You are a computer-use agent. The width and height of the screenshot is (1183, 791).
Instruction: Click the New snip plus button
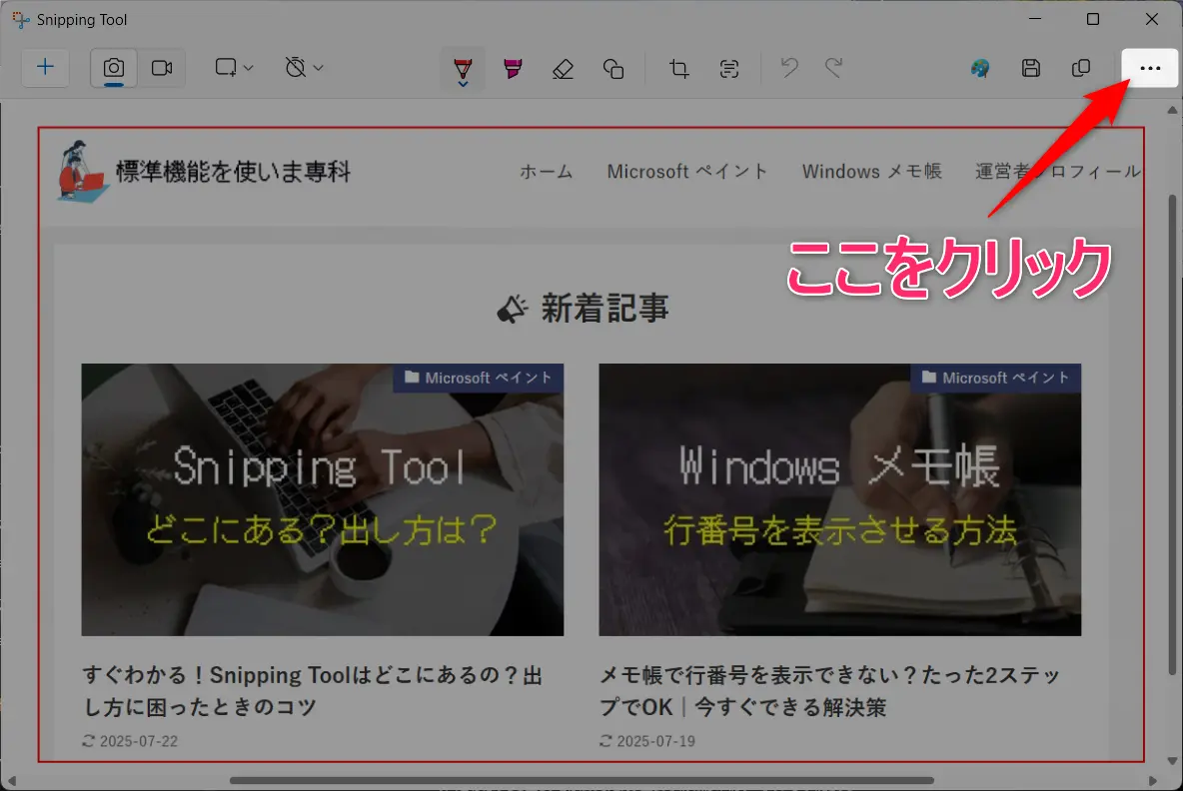point(45,67)
